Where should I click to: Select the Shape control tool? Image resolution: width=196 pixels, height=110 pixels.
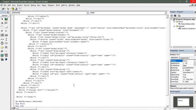(2, 51)
